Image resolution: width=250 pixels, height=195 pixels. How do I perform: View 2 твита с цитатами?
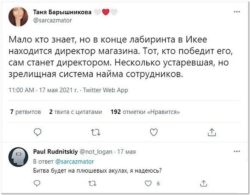point(76,112)
